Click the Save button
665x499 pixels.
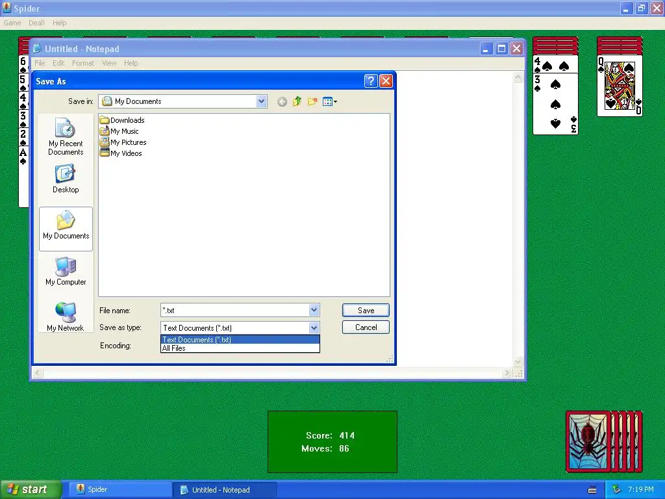coord(366,310)
